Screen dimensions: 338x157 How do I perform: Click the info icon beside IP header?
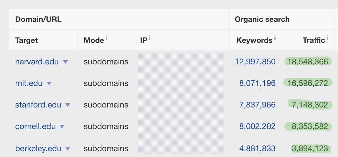(149, 38)
